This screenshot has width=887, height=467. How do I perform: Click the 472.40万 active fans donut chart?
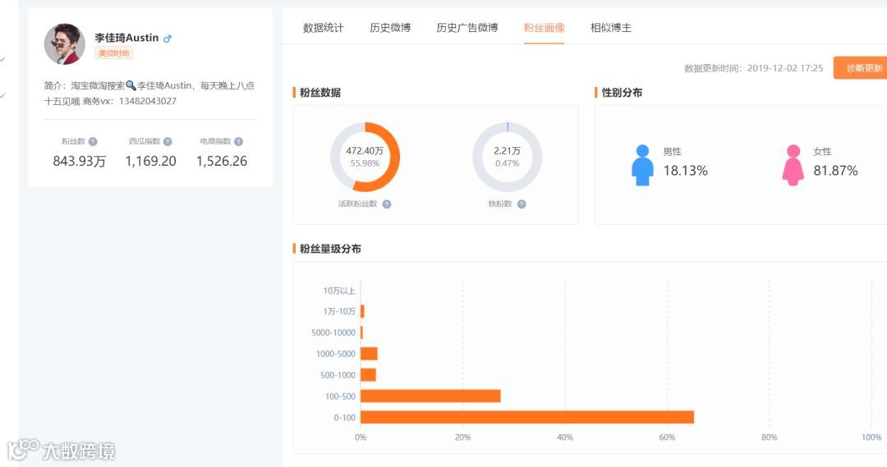pyautogui.click(x=365, y=158)
